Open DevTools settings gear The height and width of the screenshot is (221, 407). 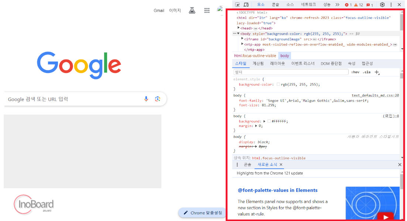(x=382, y=4)
